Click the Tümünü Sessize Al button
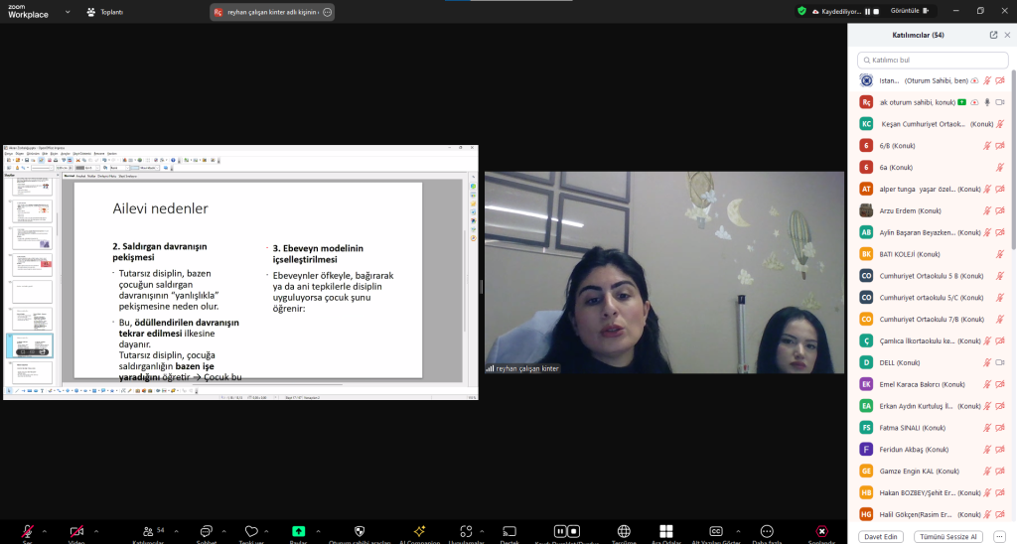 (947, 536)
